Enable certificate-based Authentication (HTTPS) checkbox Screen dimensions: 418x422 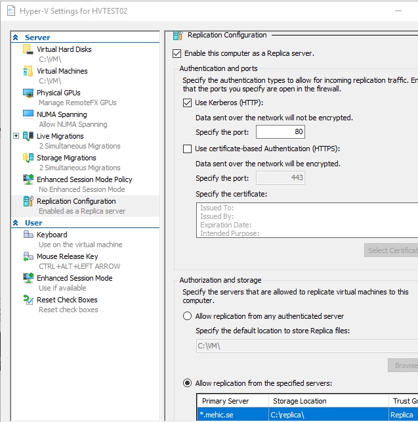[188, 149]
